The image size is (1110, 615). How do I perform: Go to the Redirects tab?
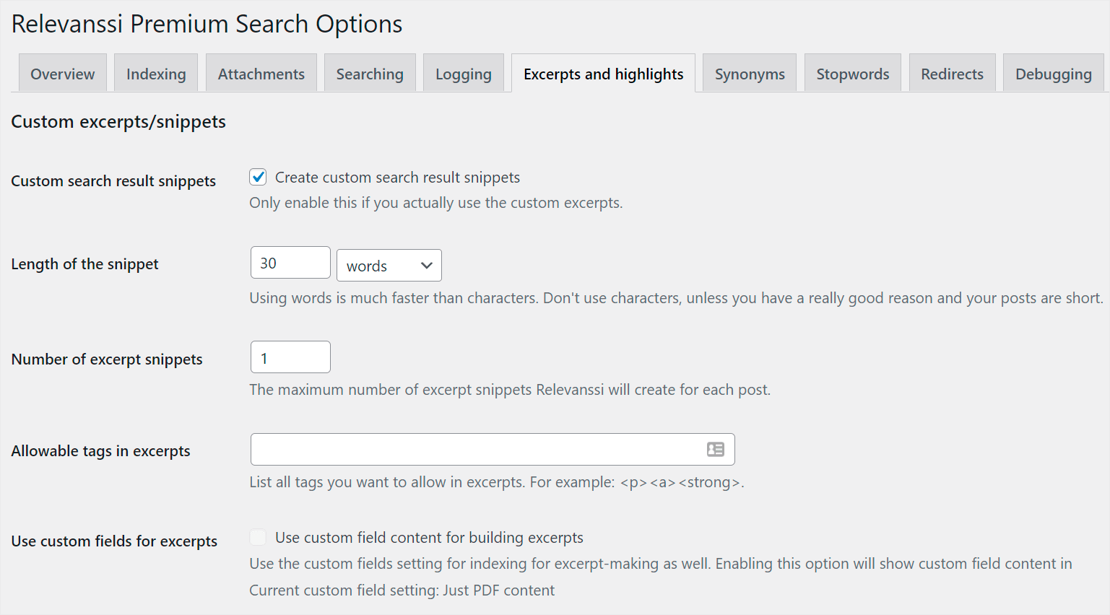(x=952, y=74)
